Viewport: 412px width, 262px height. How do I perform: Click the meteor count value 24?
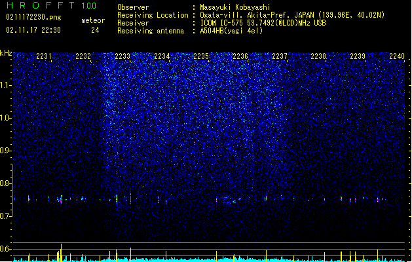(95, 30)
